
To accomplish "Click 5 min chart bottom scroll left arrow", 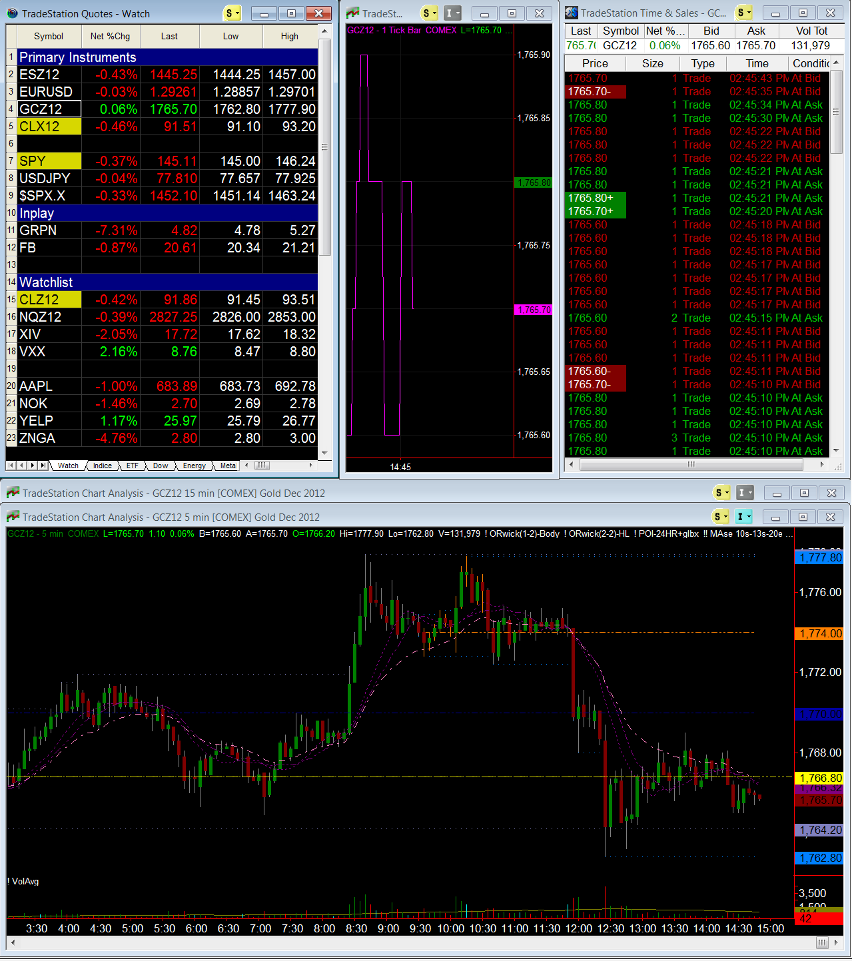I will point(13,943).
